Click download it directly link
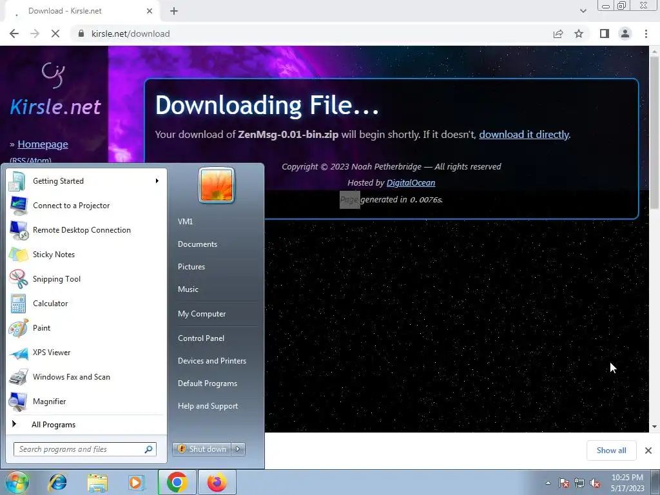Screen dimensions: 660x495 tap(523, 135)
